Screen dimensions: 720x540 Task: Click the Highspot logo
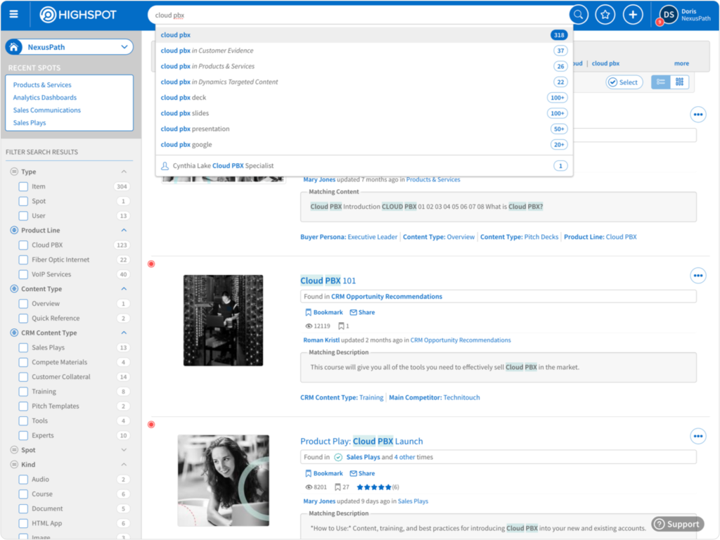(78, 15)
